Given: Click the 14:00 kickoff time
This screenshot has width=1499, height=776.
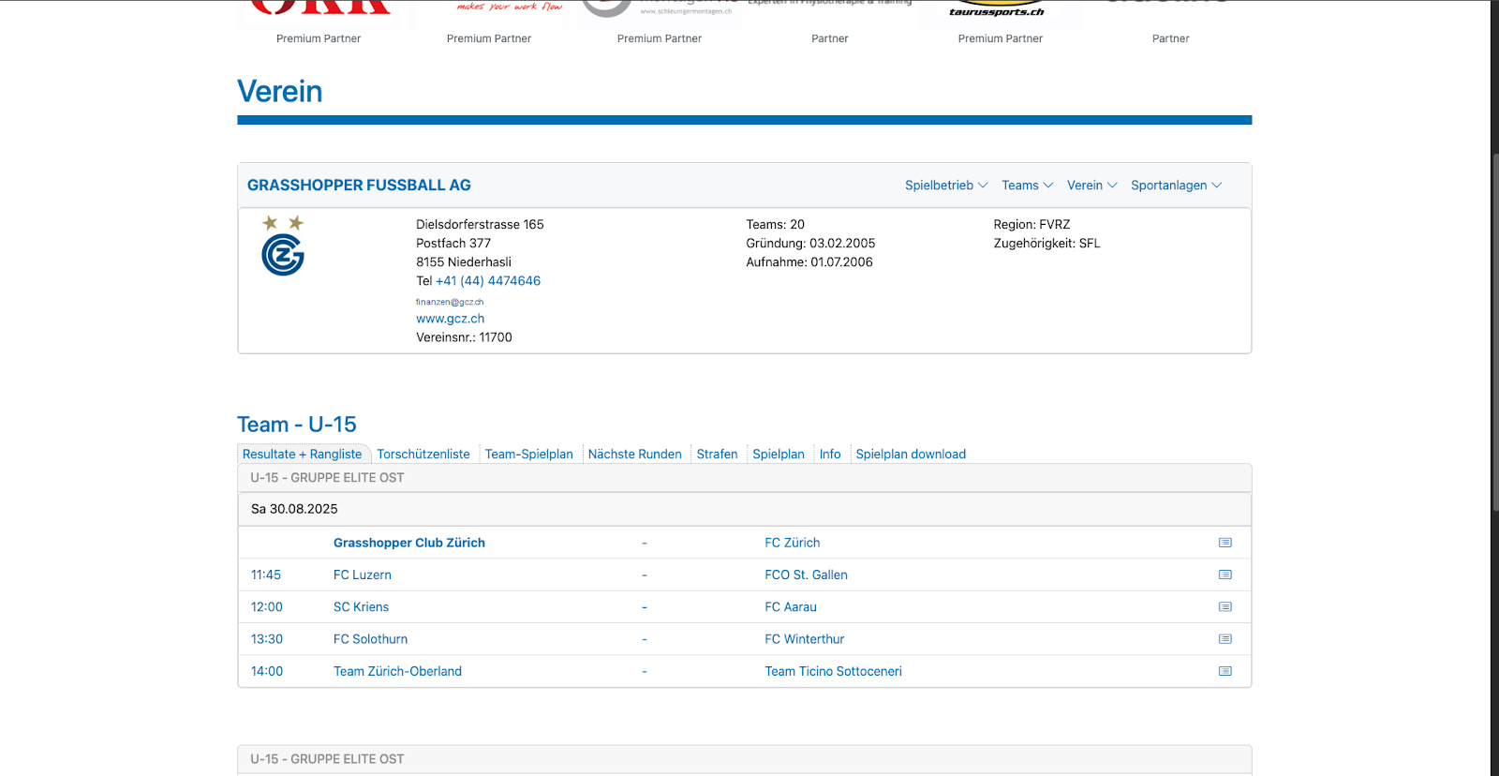Looking at the screenshot, I should (x=267, y=671).
